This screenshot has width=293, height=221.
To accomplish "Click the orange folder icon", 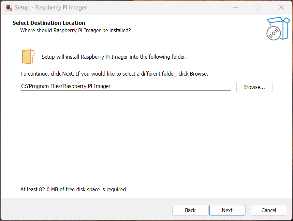I will (28, 57).
